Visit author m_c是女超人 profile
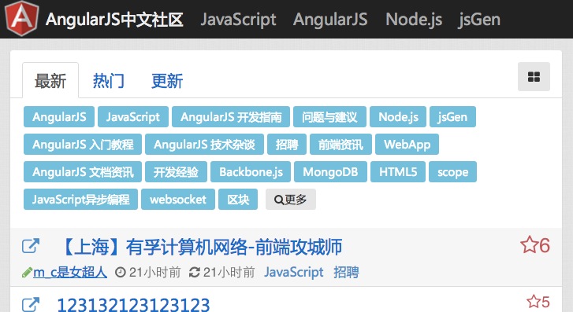This screenshot has height=312, width=573. point(70,272)
